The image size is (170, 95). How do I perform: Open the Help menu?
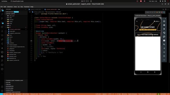[32, 7]
